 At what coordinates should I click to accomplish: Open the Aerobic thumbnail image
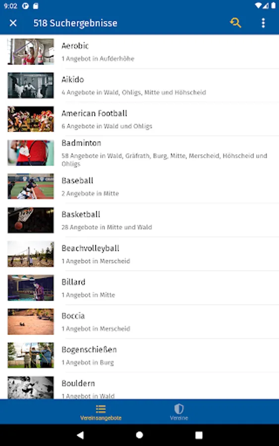coord(31,52)
